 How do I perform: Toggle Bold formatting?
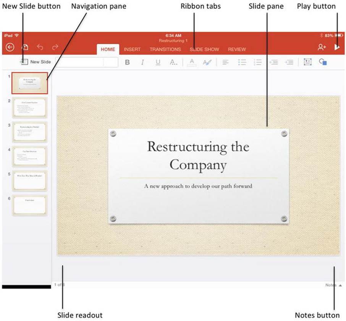(x=127, y=62)
